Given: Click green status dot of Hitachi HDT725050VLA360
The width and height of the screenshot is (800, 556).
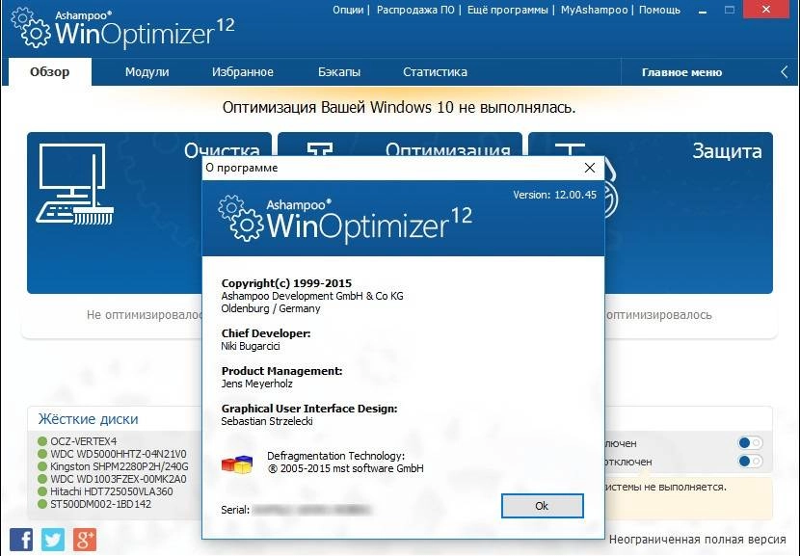Looking at the screenshot, I should [x=42, y=491].
